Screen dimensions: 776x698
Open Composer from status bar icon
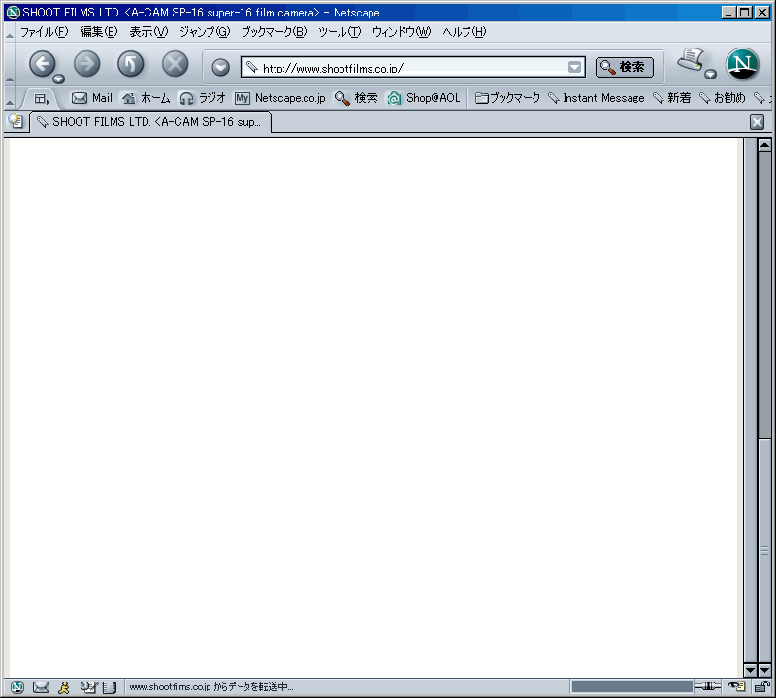pyautogui.click(x=88, y=687)
